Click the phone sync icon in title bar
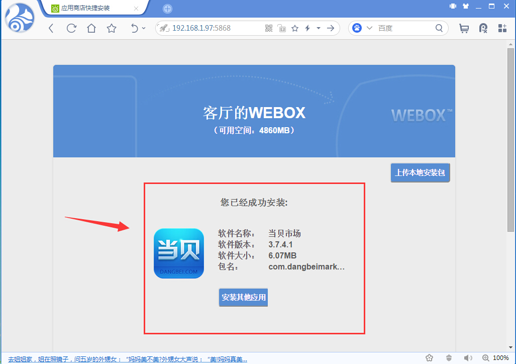516x364 pixels. pos(453,6)
